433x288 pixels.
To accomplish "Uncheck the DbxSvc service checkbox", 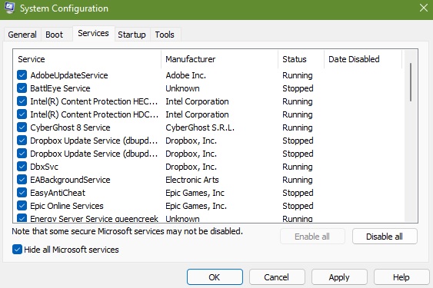I will point(22,167).
